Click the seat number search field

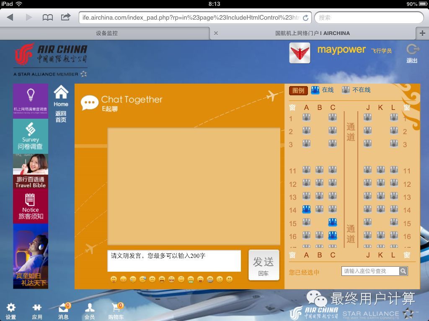coord(370,271)
